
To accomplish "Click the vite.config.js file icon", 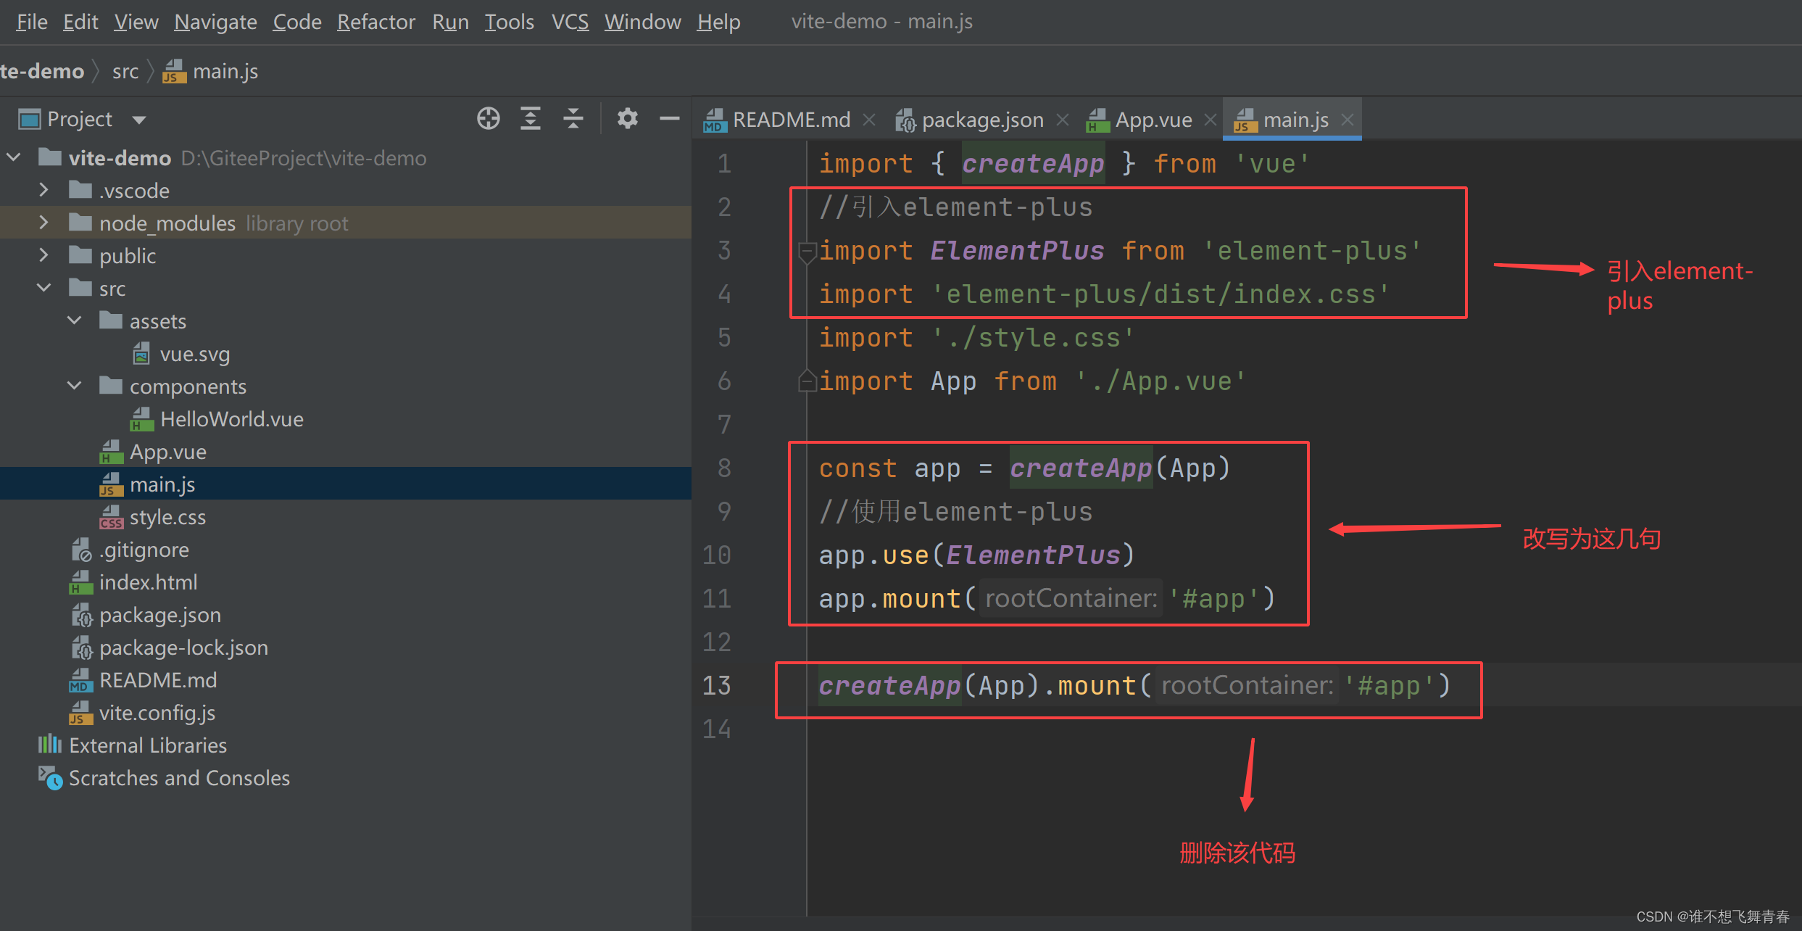I will pos(80,713).
